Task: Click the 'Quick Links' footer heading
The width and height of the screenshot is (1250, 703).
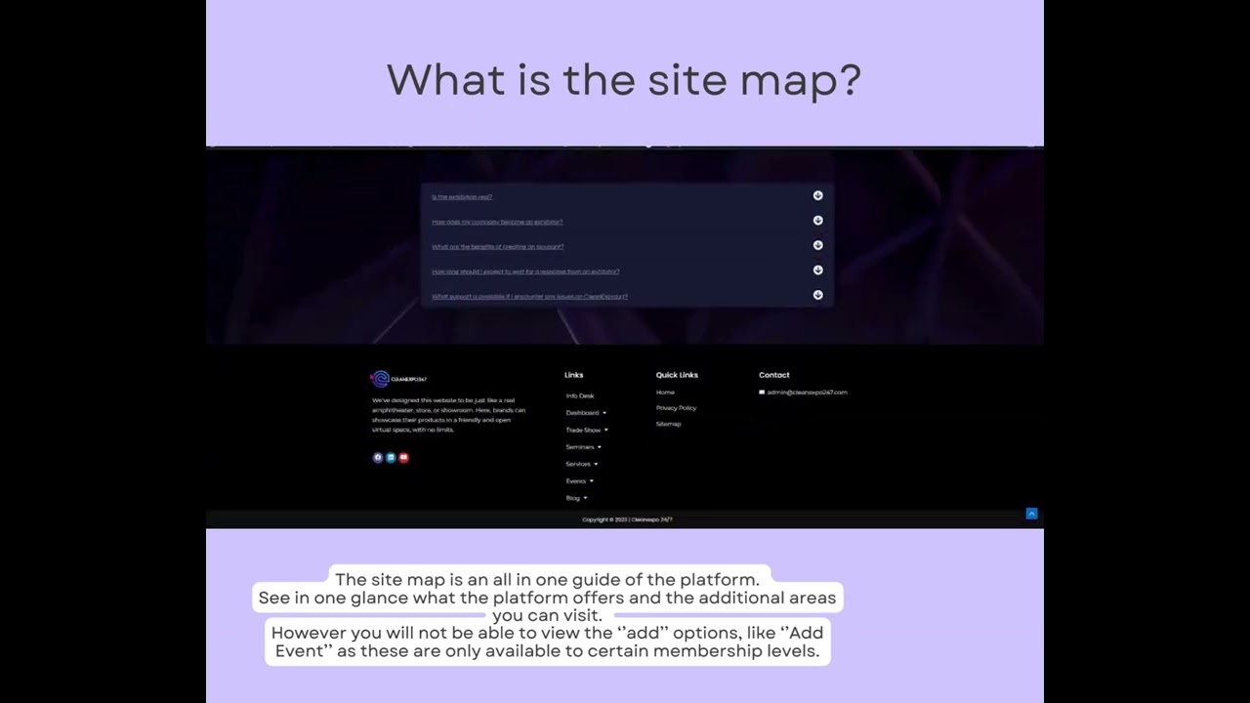Action: click(677, 375)
